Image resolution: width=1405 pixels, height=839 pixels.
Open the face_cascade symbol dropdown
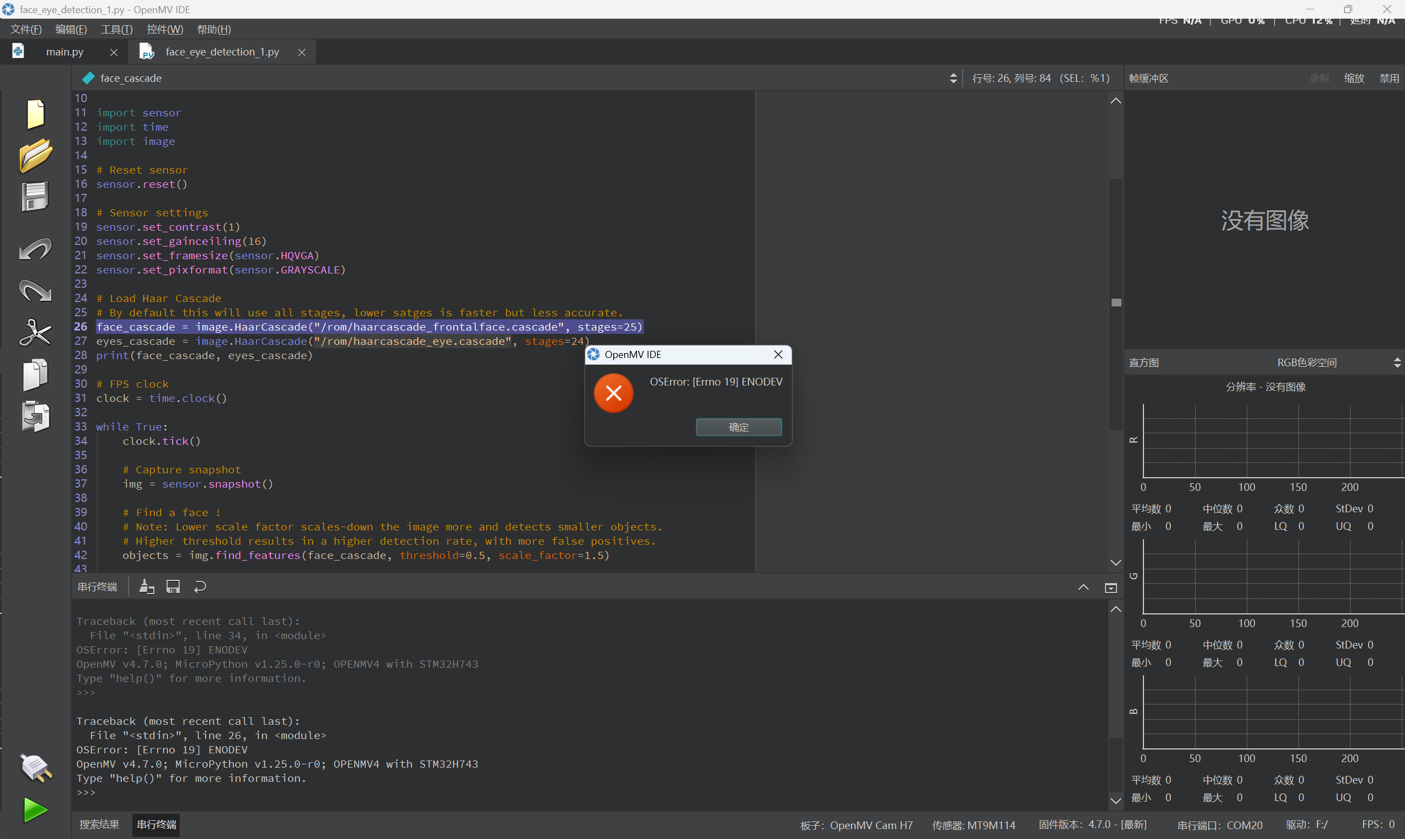tap(518, 78)
